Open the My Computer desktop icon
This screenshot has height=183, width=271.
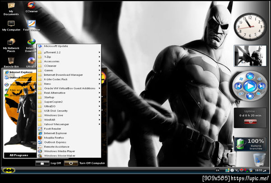point(11,26)
